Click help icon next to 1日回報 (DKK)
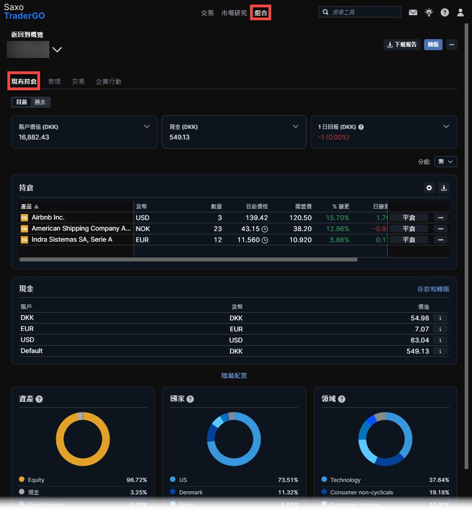This screenshot has width=472, height=510. [x=361, y=127]
